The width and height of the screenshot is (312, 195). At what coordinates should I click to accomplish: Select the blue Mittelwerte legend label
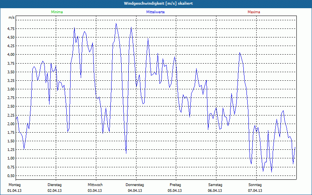155,12
